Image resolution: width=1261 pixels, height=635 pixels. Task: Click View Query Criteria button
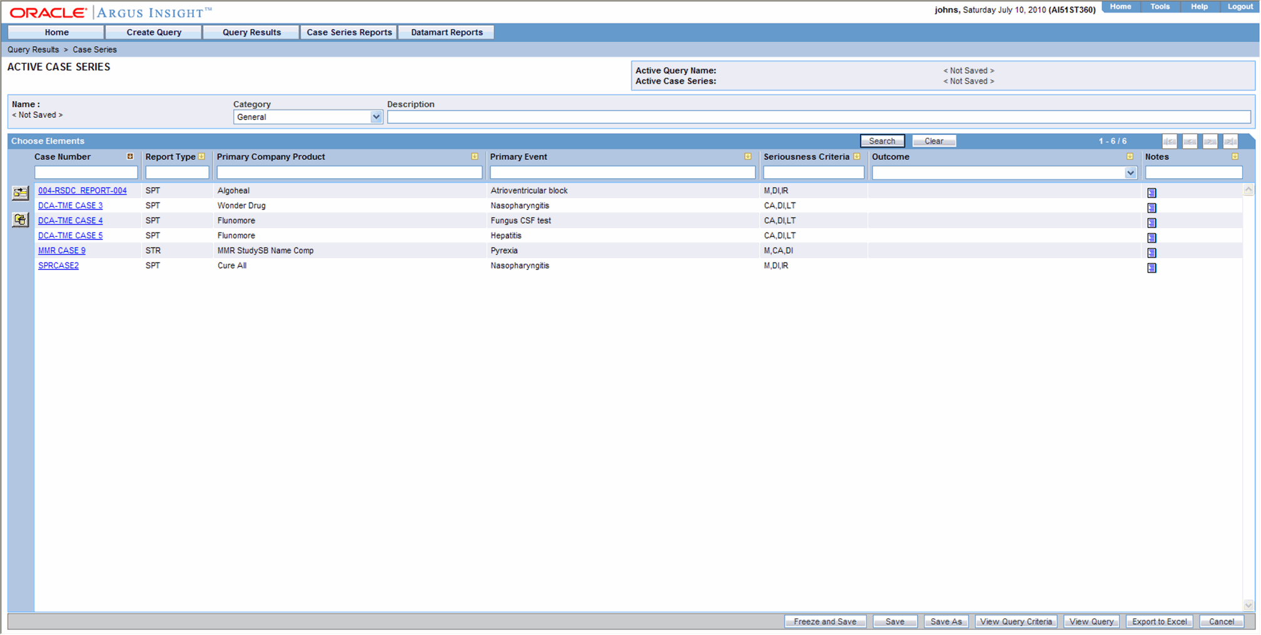[x=1016, y=622]
